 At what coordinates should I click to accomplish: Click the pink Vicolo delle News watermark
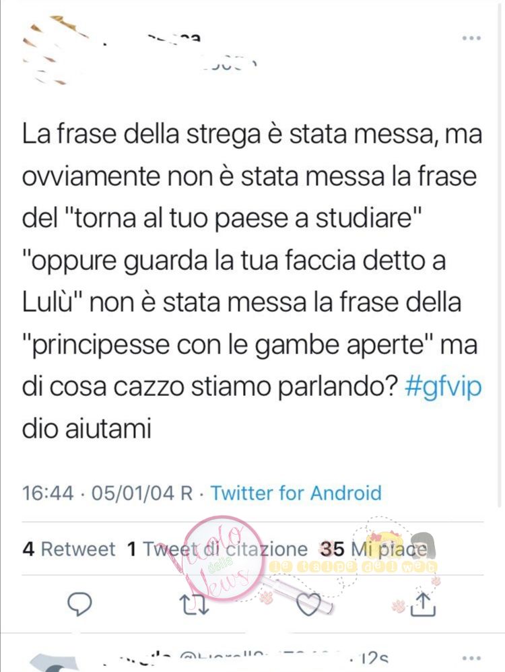(x=223, y=557)
